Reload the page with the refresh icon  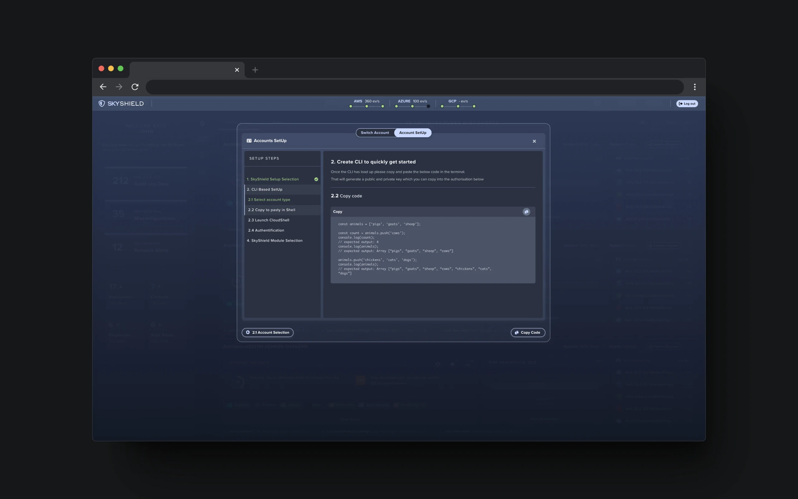pyautogui.click(x=135, y=87)
